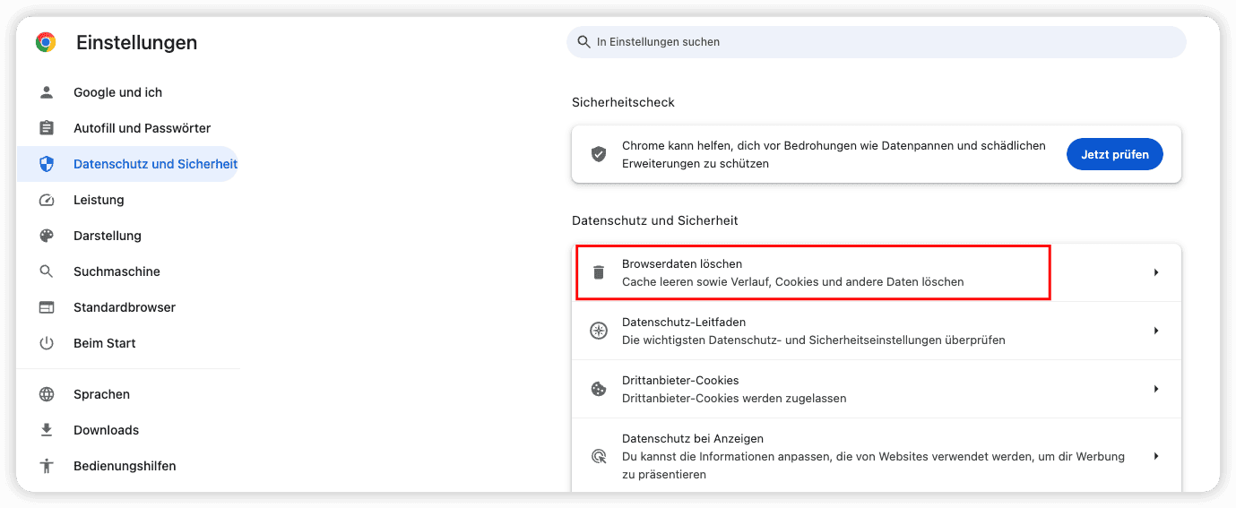Switch to Darstellung settings
This screenshot has width=1236, height=508.
(x=108, y=236)
